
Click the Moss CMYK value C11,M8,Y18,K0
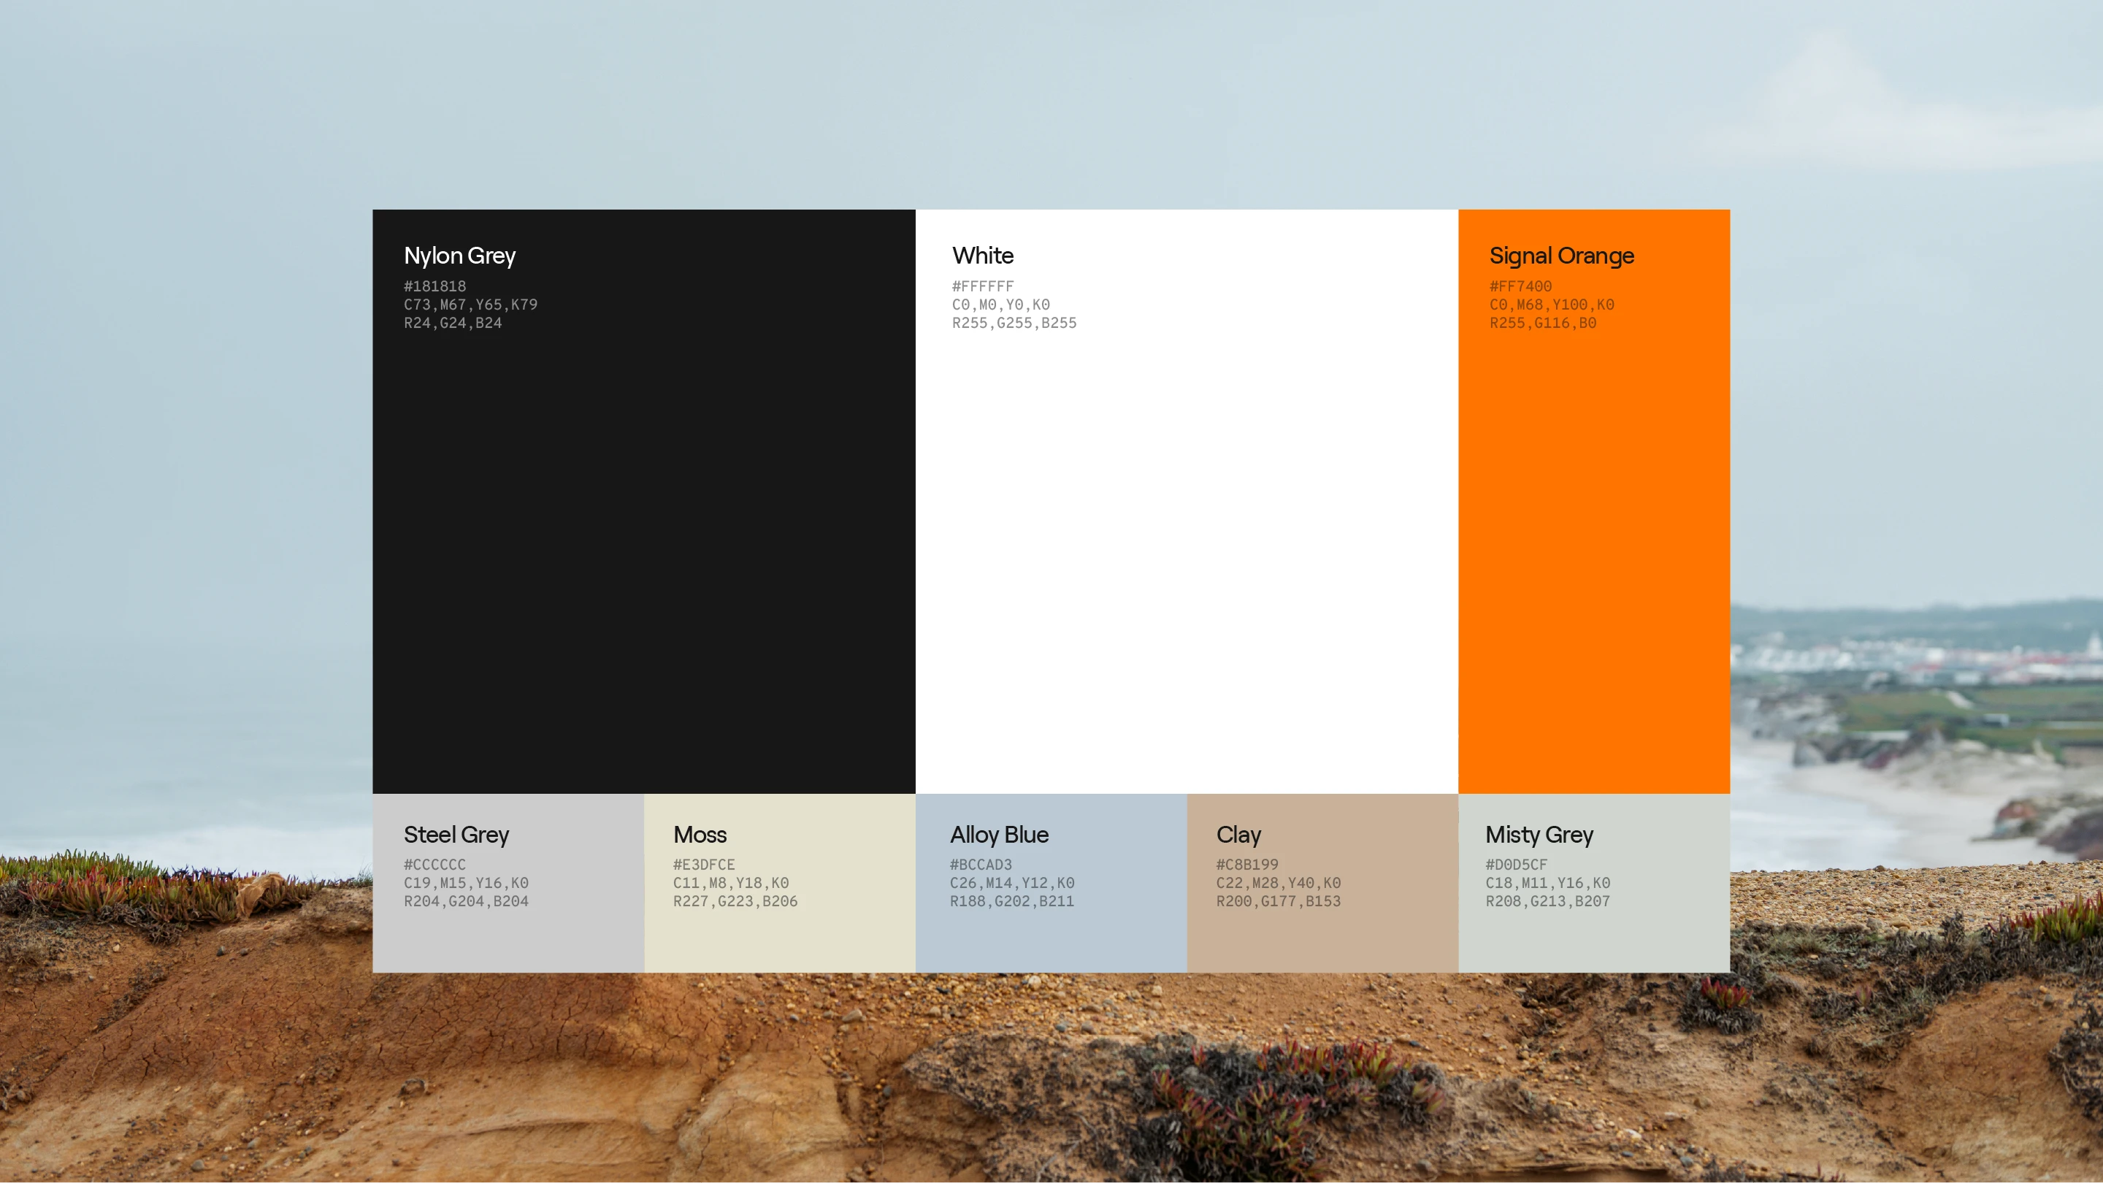[731, 884]
